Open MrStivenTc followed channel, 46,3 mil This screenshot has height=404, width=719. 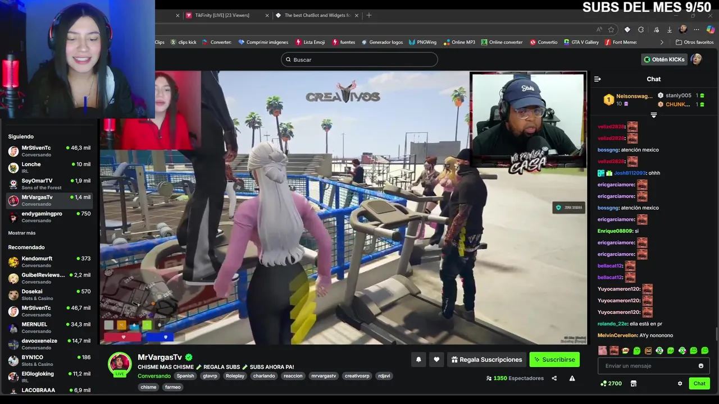click(x=49, y=151)
